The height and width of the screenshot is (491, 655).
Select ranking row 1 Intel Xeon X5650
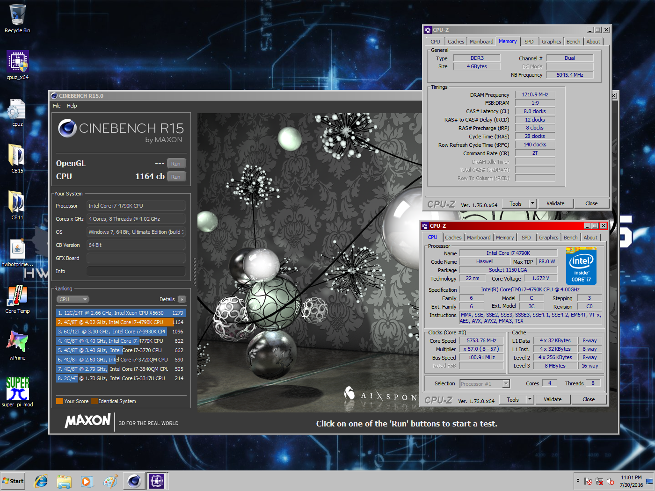121,313
